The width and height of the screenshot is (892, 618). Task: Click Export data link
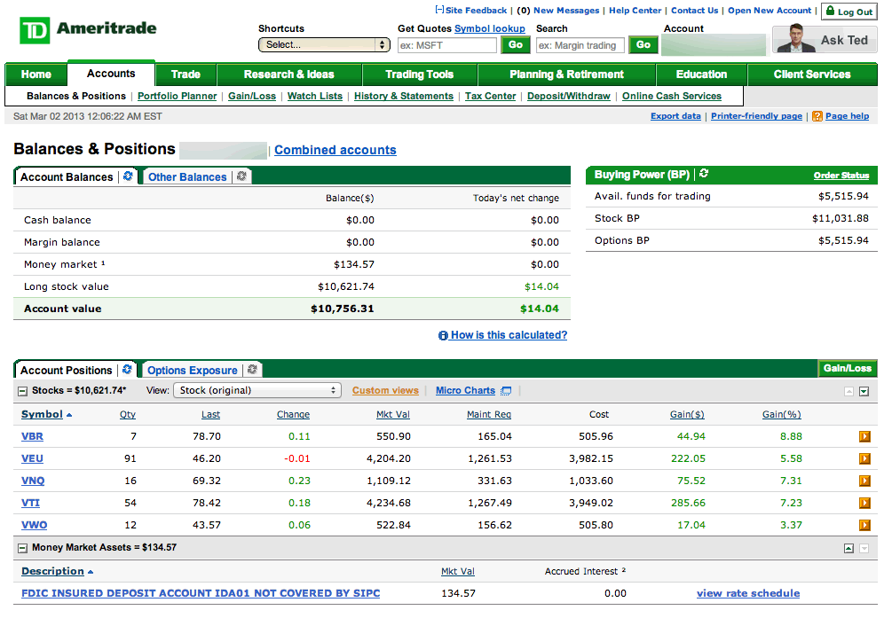[x=675, y=116]
